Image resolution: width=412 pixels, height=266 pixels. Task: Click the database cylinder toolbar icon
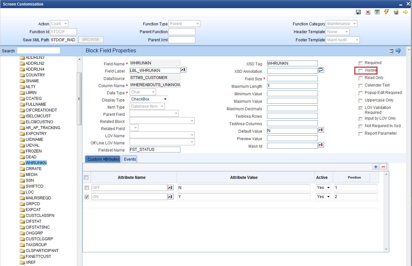396,12
